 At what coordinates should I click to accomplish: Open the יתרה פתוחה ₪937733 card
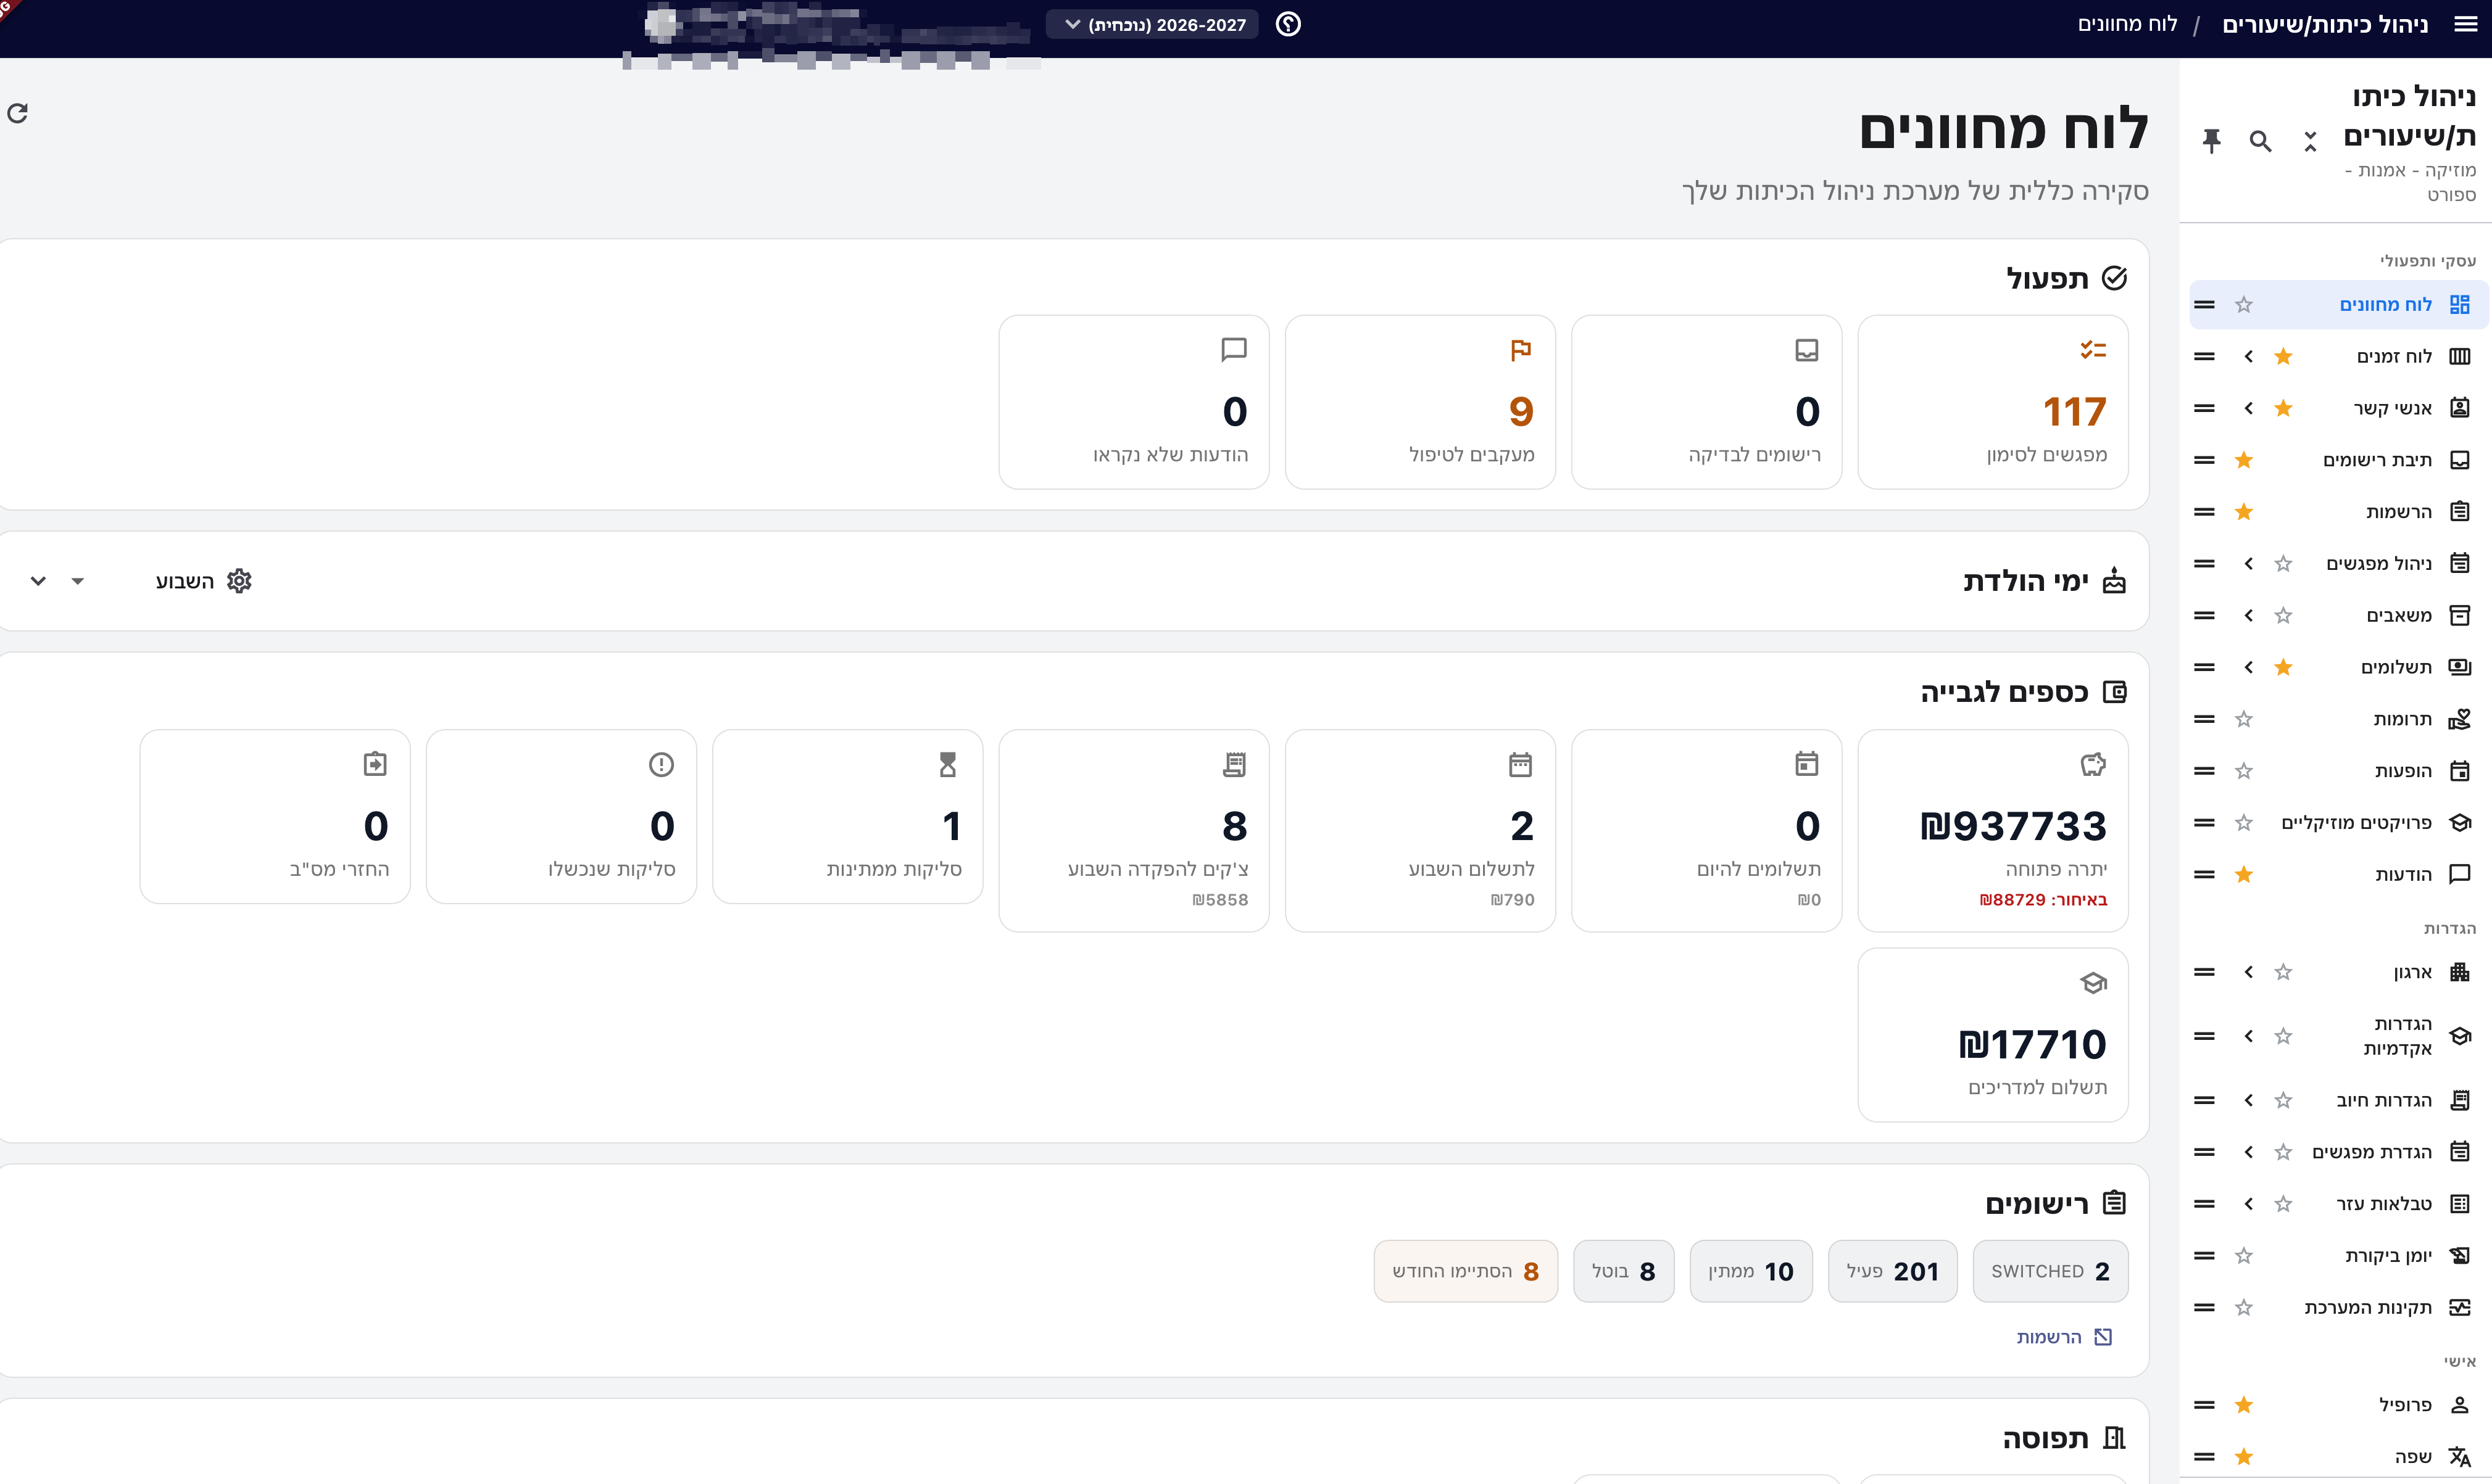1993,831
